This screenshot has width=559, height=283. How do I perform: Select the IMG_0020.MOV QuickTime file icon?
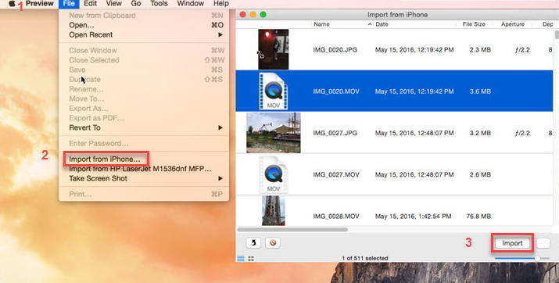[274, 91]
